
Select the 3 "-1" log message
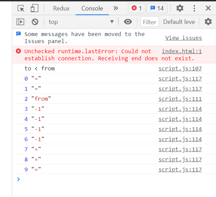click(34, 109)
